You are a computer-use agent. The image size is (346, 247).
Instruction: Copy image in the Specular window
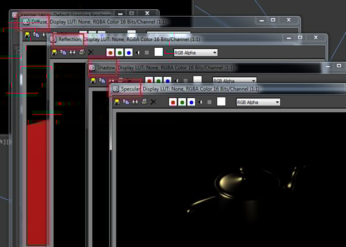(126, 102)
